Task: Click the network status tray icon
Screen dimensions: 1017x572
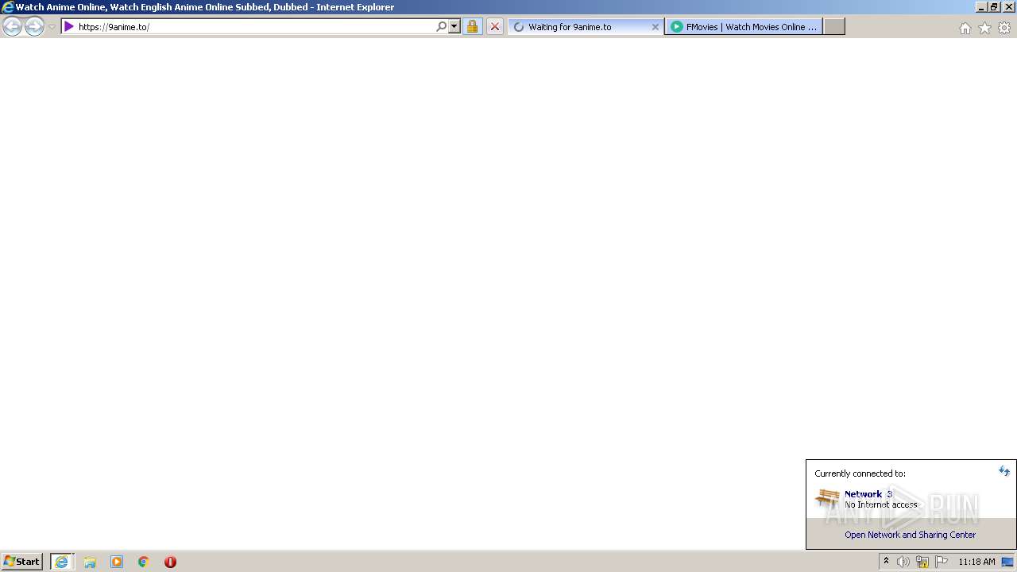Action: [x=922, y=562]
